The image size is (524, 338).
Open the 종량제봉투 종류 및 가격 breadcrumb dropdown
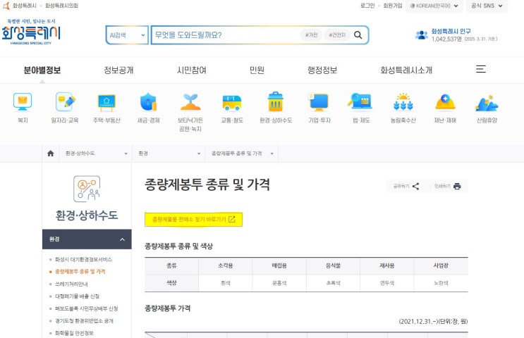pos(242,154)
